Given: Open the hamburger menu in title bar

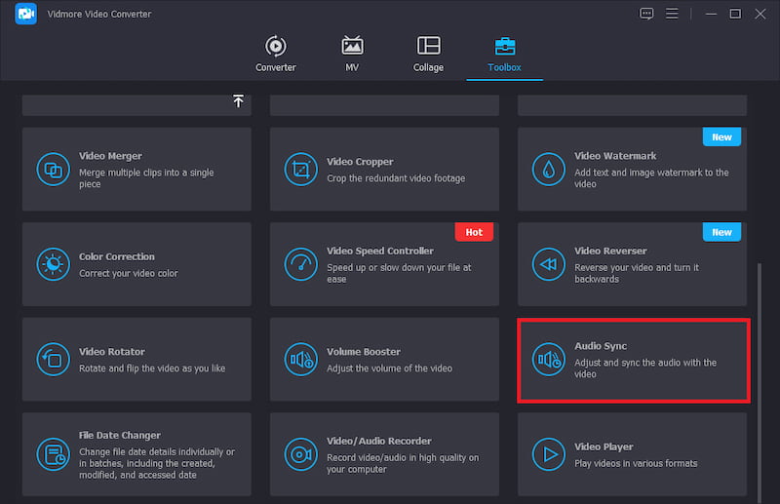Looking at the screenshot, I should point(672,14).
